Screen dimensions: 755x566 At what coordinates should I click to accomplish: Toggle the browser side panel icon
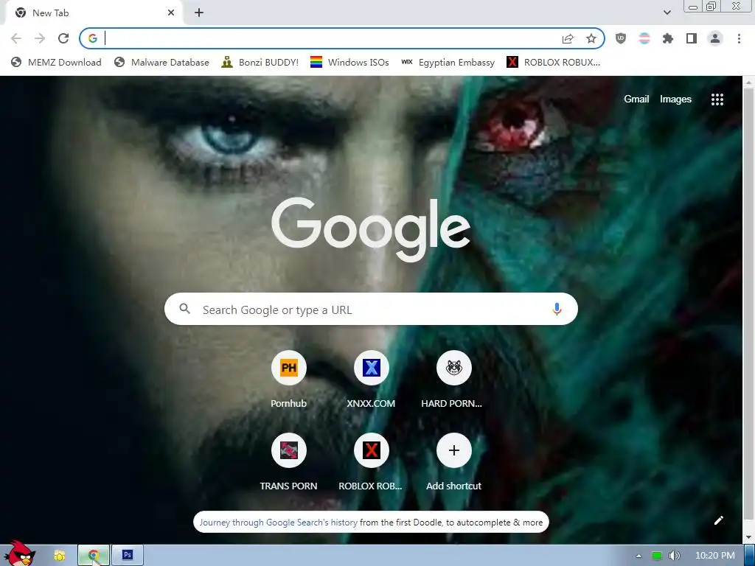[692, 38]
